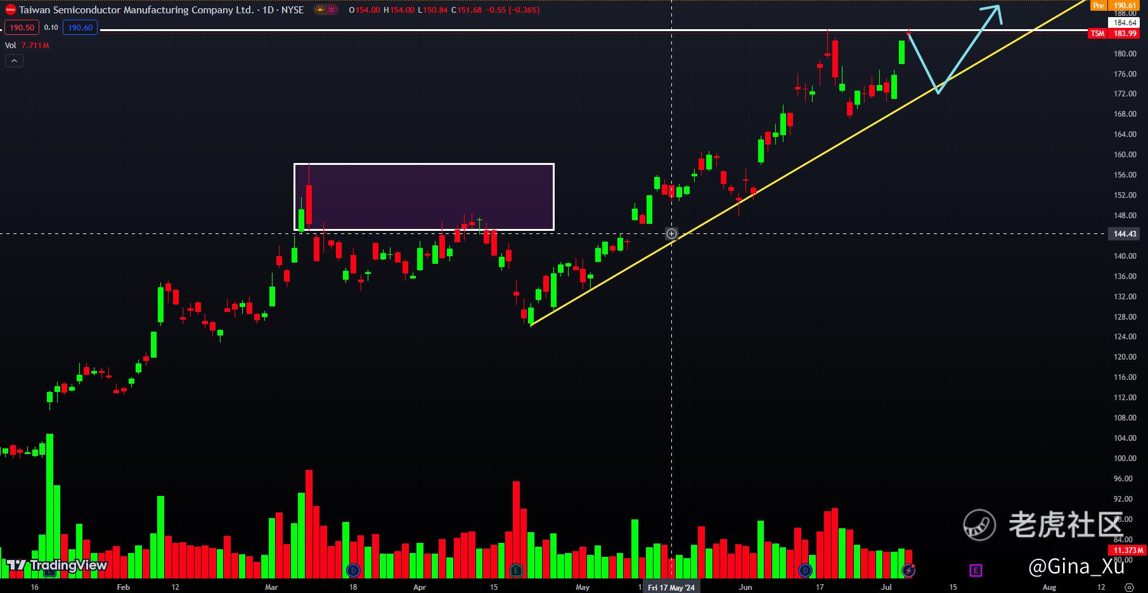The height and width of the screenshot is (593, 1148).
Task: Click the Jun label on the time axis
Action: [745, 587]
